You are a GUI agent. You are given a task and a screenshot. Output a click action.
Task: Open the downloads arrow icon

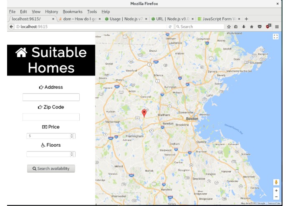[244, 27]
